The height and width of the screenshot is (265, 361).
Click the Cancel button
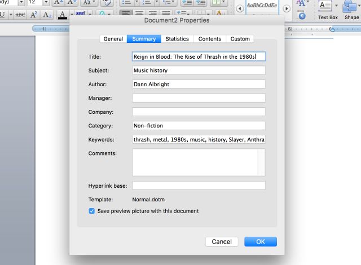(x=222, y=241)
